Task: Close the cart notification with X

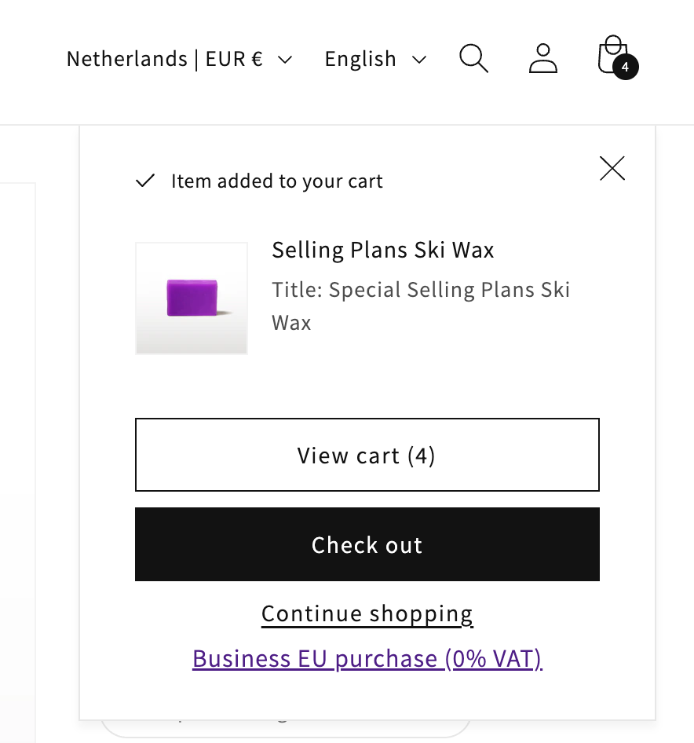Action: click(x=612, y=168)
